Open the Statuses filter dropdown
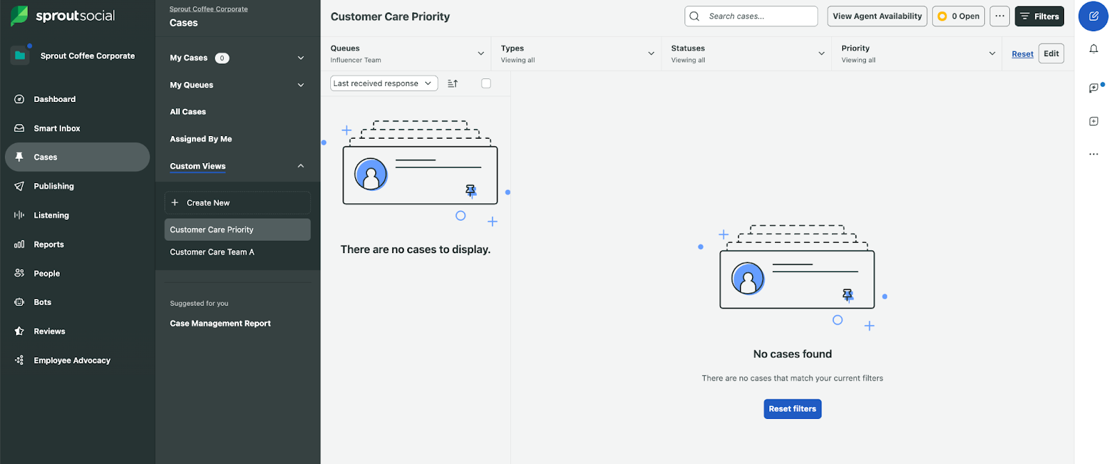 click(x=747, y=54)
